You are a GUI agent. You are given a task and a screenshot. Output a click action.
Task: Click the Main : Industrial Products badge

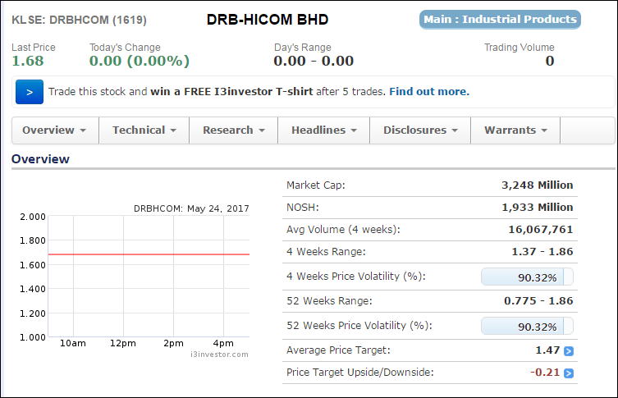(500, 20)
